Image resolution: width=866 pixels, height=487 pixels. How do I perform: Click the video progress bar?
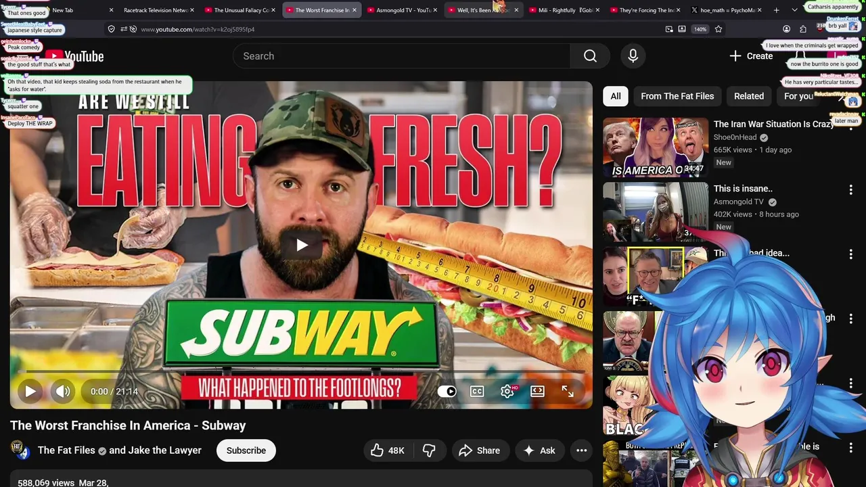pyautogui.click(x=301, y=371)
